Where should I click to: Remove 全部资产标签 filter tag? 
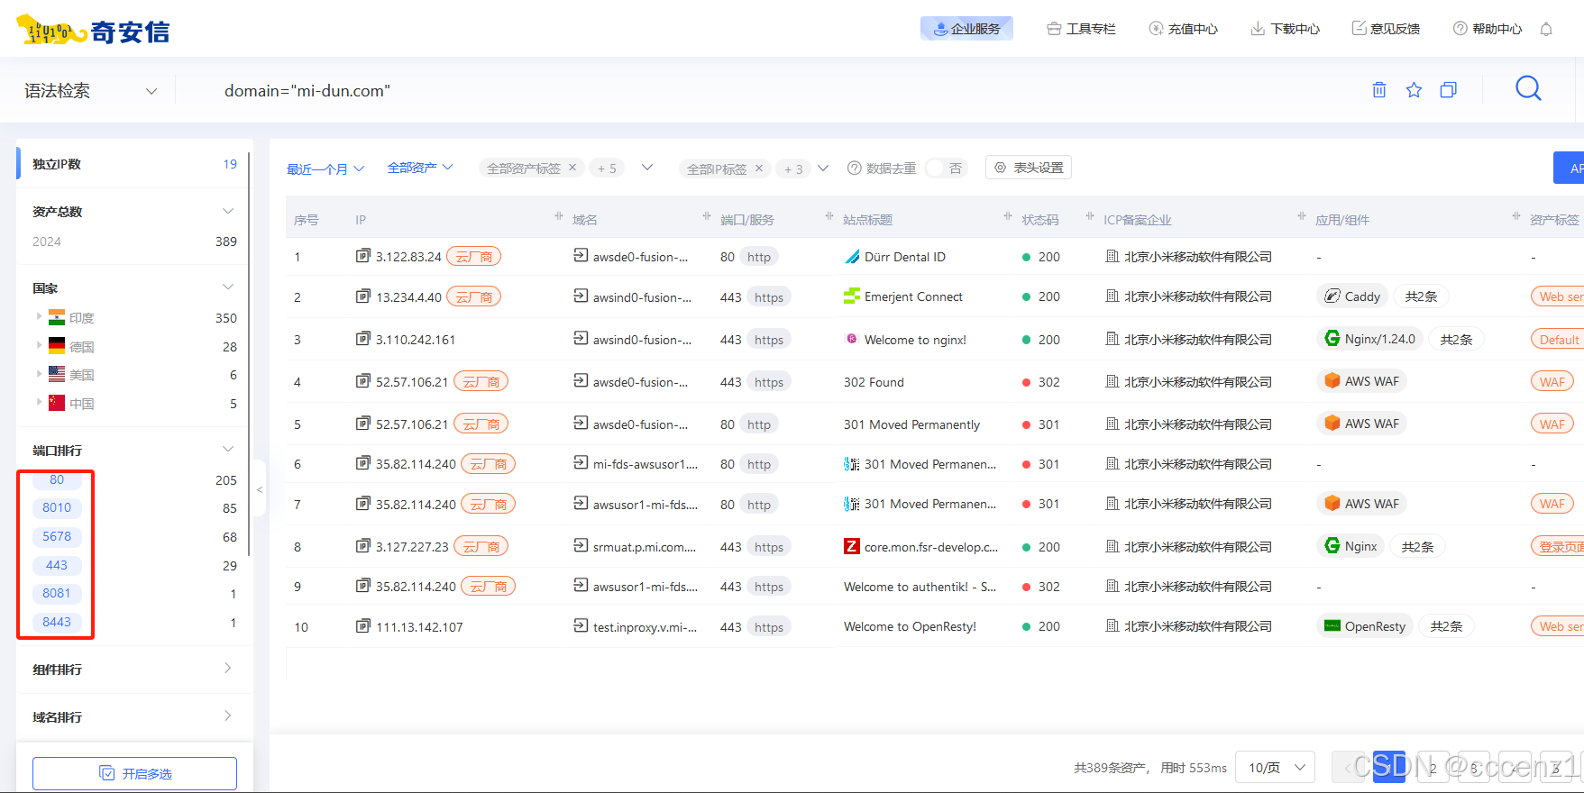pos(572,168)
